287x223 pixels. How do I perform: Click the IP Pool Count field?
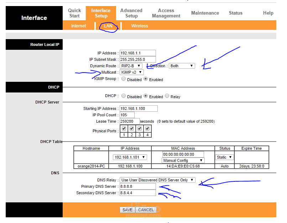tap(127, 115)
